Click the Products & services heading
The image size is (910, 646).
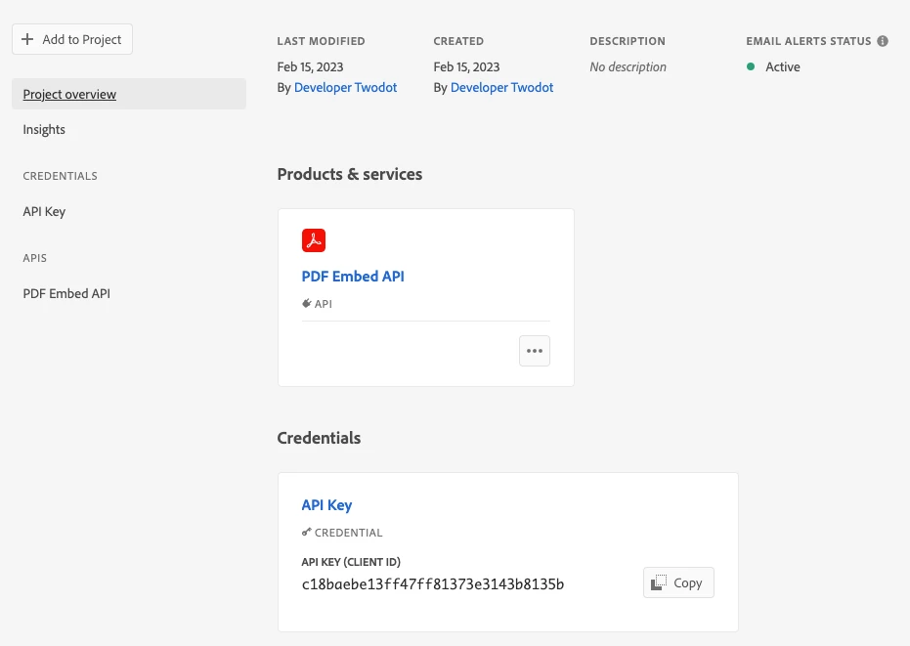click(x=350, y=174)
